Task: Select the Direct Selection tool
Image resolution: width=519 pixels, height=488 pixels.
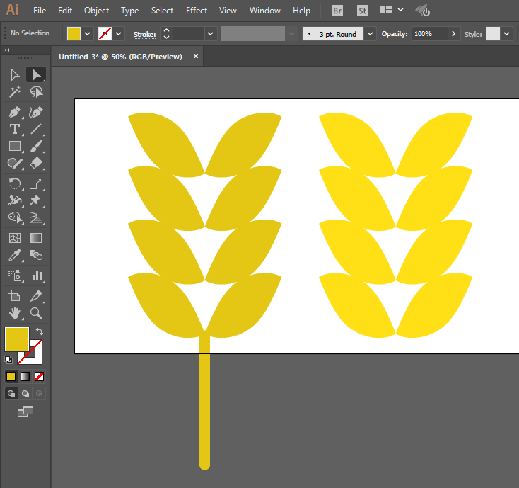Action: click(x=36, y=74)
